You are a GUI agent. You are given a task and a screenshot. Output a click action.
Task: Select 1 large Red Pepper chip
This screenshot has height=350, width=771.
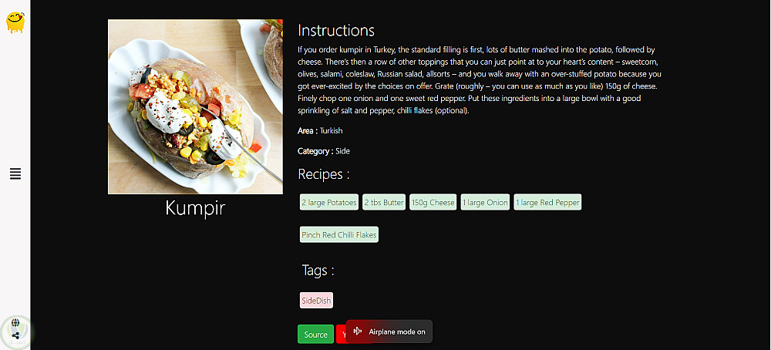[x=547, y=203]
